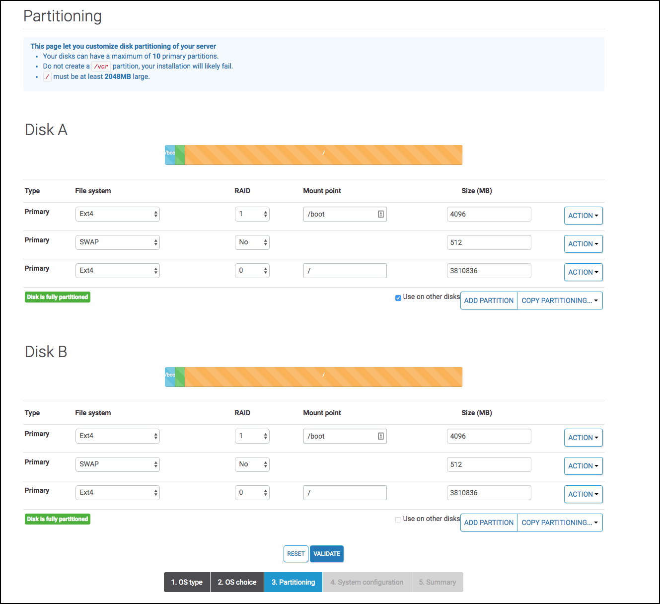Open the SWAP file system dropdown on Disk B
Image resolution: width=660 pixels, height=604 pixels.
pyautogui.click(x=117, y=464)
